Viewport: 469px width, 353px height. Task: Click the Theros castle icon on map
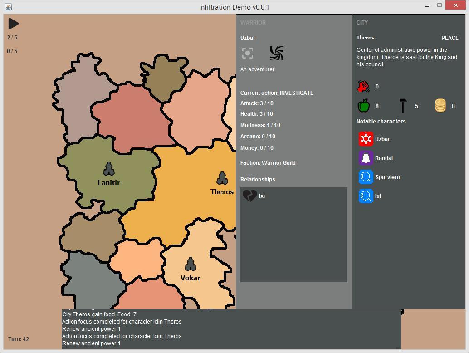point(222,178)
